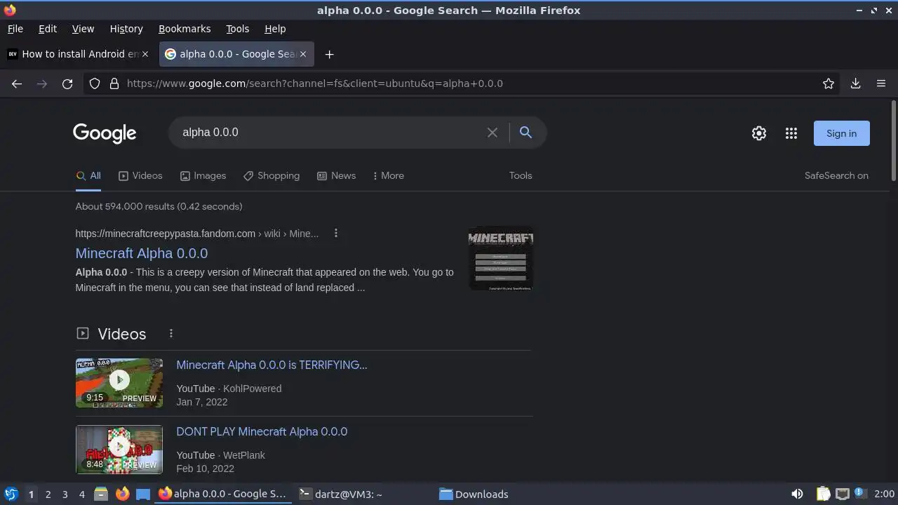Open the Google logo homepage
Image resolution: width=898 pixels, height=505 pixels.
pyautogui.click(x=105, y=133)
